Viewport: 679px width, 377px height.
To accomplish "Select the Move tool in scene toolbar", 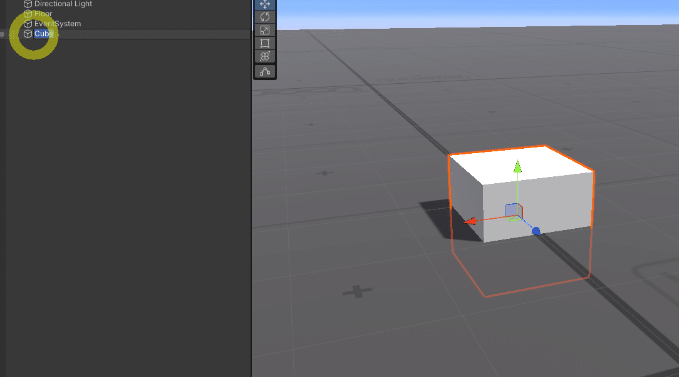I will point(264,4).
